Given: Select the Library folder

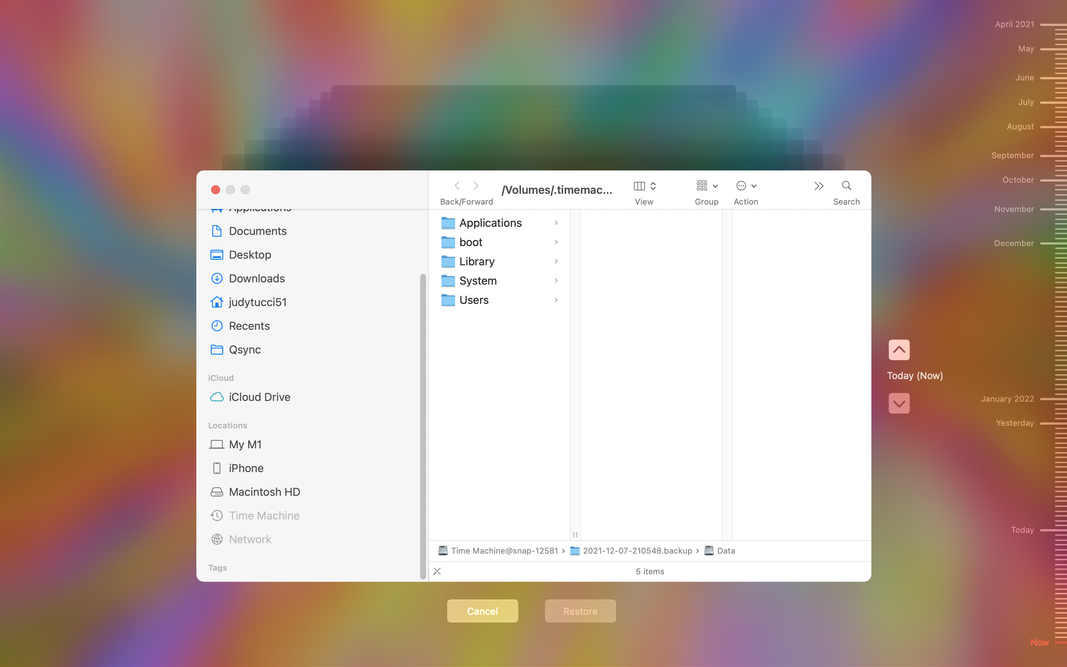Looking at the screenshot, I should (476, 262).
